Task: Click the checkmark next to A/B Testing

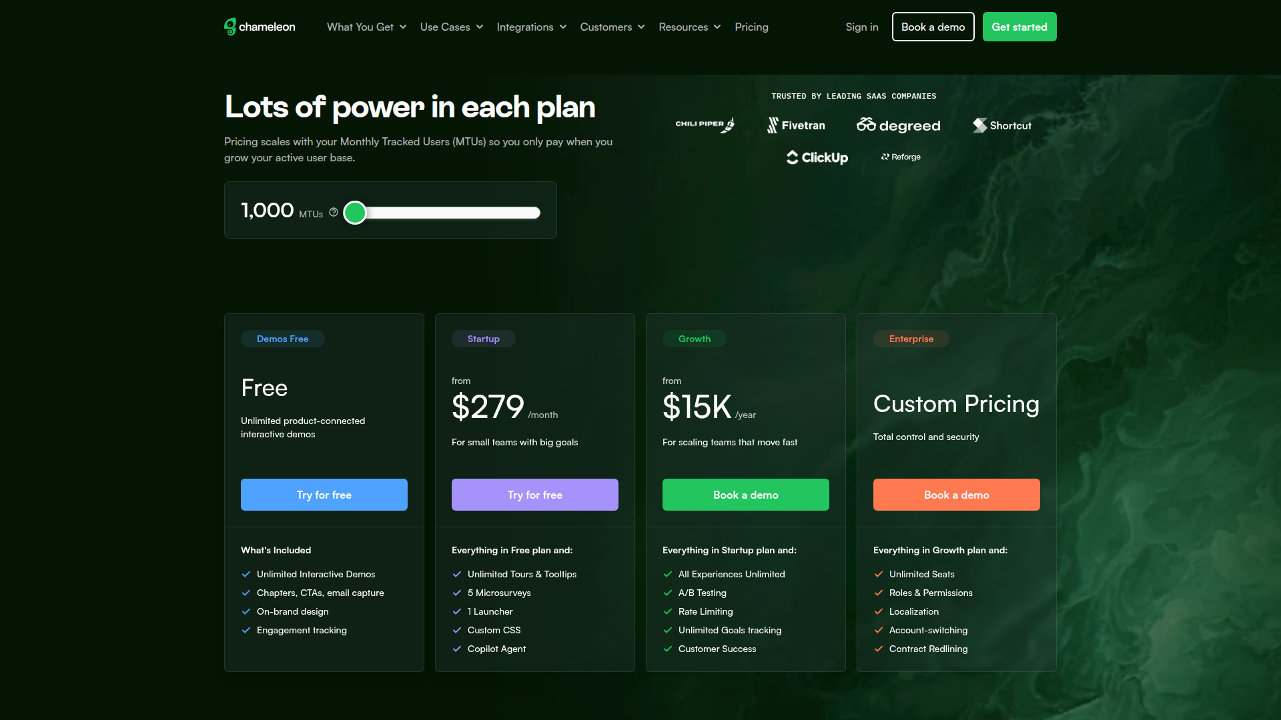Action: pyautogui.click(x=668, y=593)
